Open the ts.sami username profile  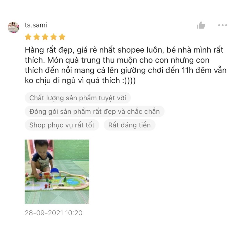pyautogui.click(x=36, y=25)
